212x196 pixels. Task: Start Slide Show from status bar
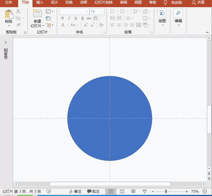pos(144,192)
